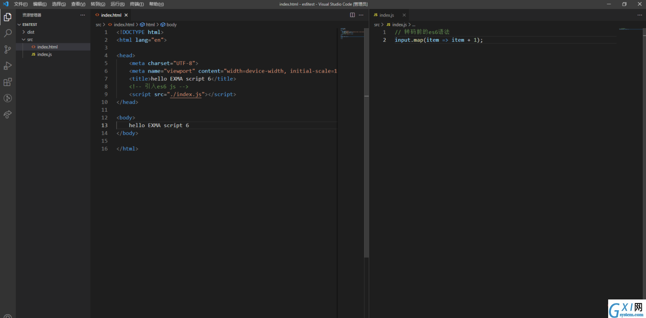Open the 编辑(E) menu

tap(40, 4)
